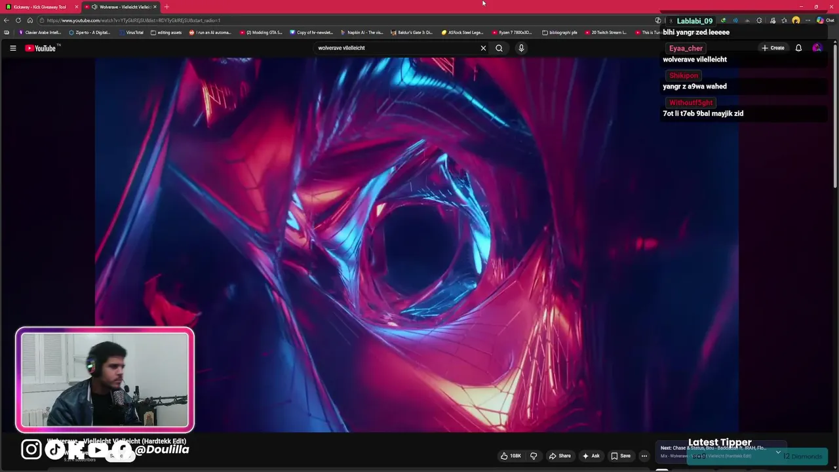Click the bookmarks bar leading workspace icon
Image resolution: width=839 pixels, height=472 pixels.
[x=7, y=32]
